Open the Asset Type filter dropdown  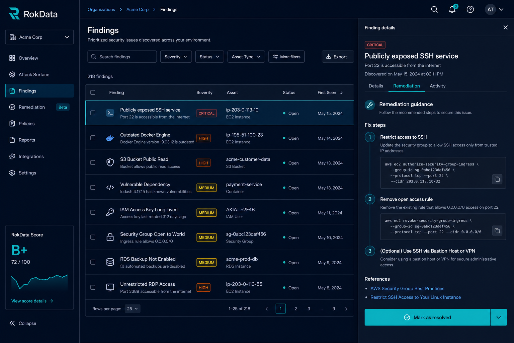[246, 57]
